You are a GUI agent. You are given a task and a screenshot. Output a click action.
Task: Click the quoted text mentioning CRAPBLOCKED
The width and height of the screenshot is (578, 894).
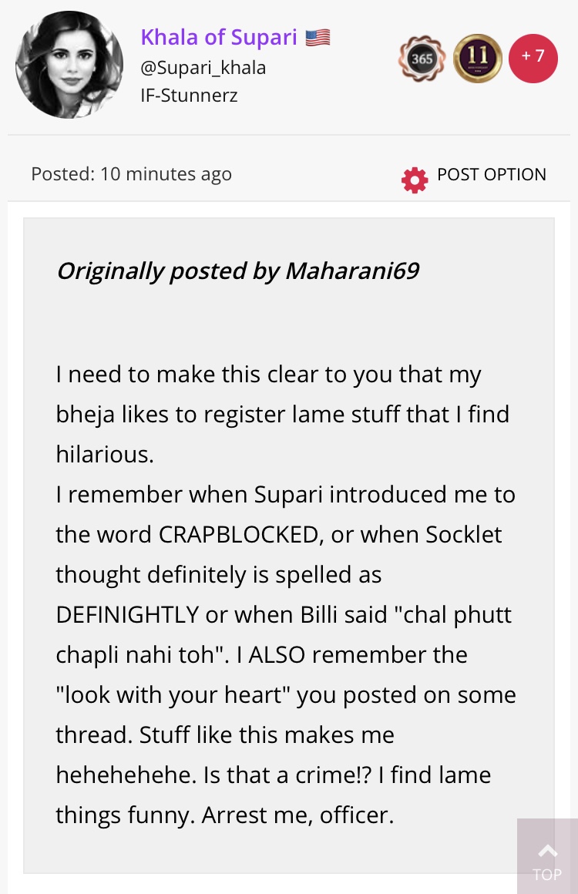point(279,535)
